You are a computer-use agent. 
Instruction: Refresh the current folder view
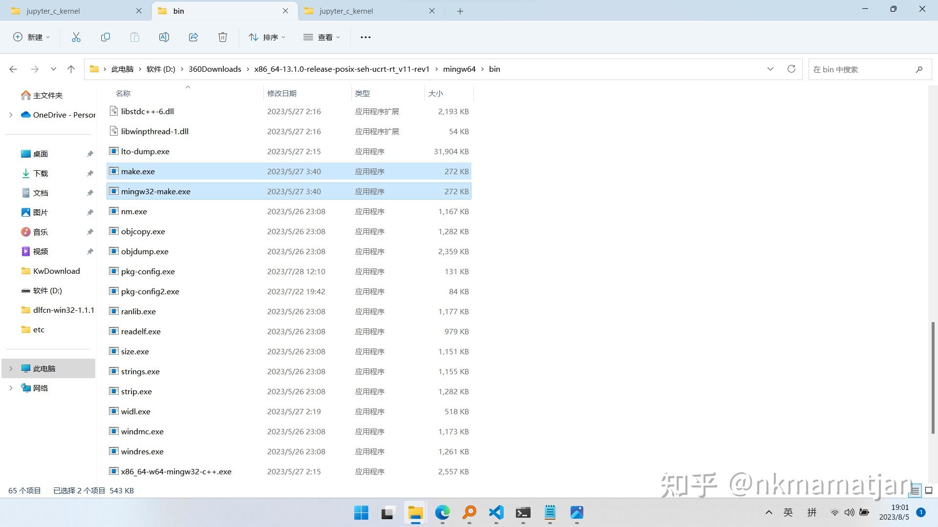(791, 69)
